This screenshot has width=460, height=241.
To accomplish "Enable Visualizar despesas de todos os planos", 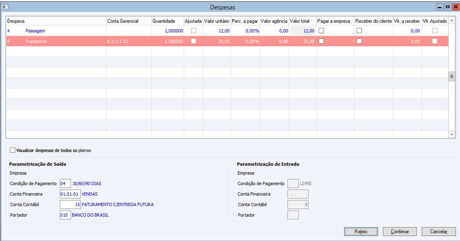I will tap(13, 151).
